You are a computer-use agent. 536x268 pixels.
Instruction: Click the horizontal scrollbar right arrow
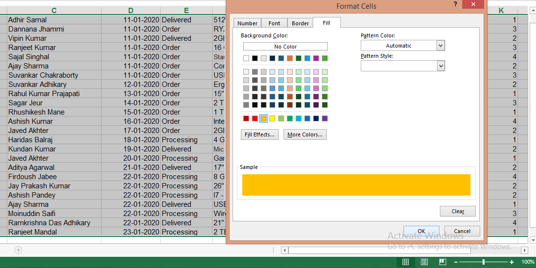[525, 250]
